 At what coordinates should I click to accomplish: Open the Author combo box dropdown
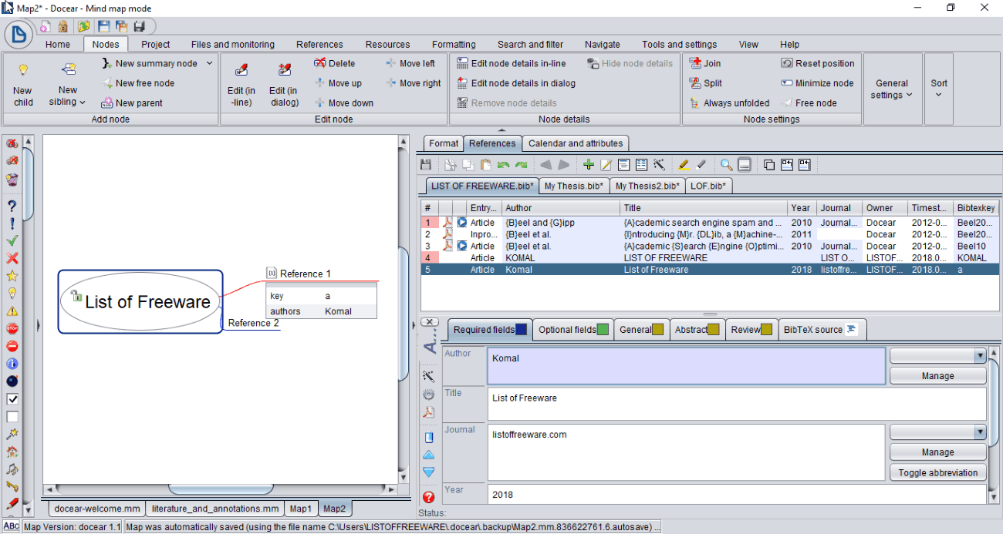pos(980,356)
